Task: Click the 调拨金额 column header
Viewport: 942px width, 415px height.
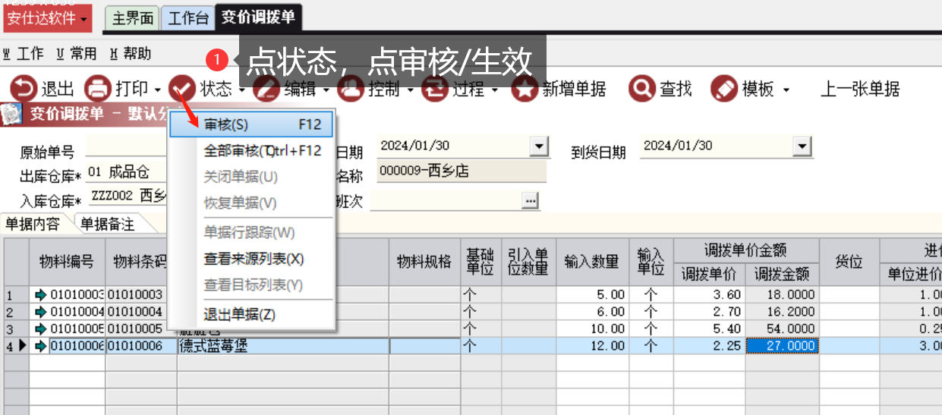Action: point(782,274)
